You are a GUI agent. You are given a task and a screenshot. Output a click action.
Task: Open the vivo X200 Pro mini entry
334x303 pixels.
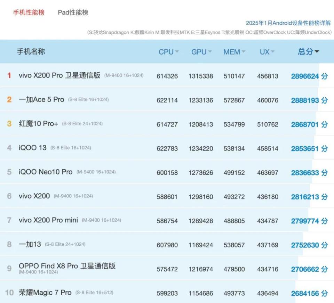[x=49, y=220]
